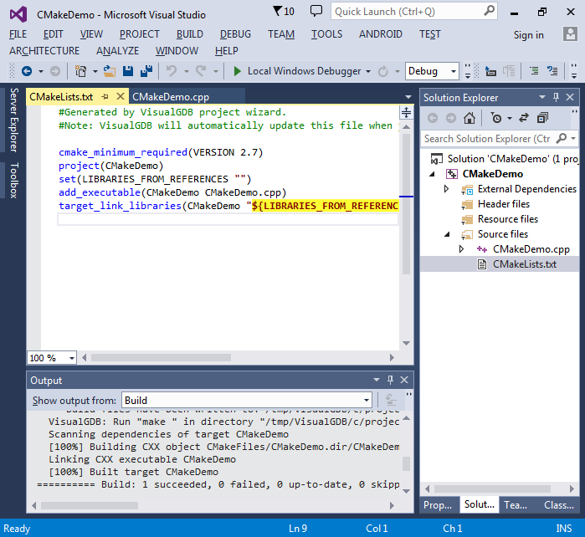This screenshot has height=537, width=585.
Task: Open the Team Explorer bottom tab
Action: tap(516, 505)
